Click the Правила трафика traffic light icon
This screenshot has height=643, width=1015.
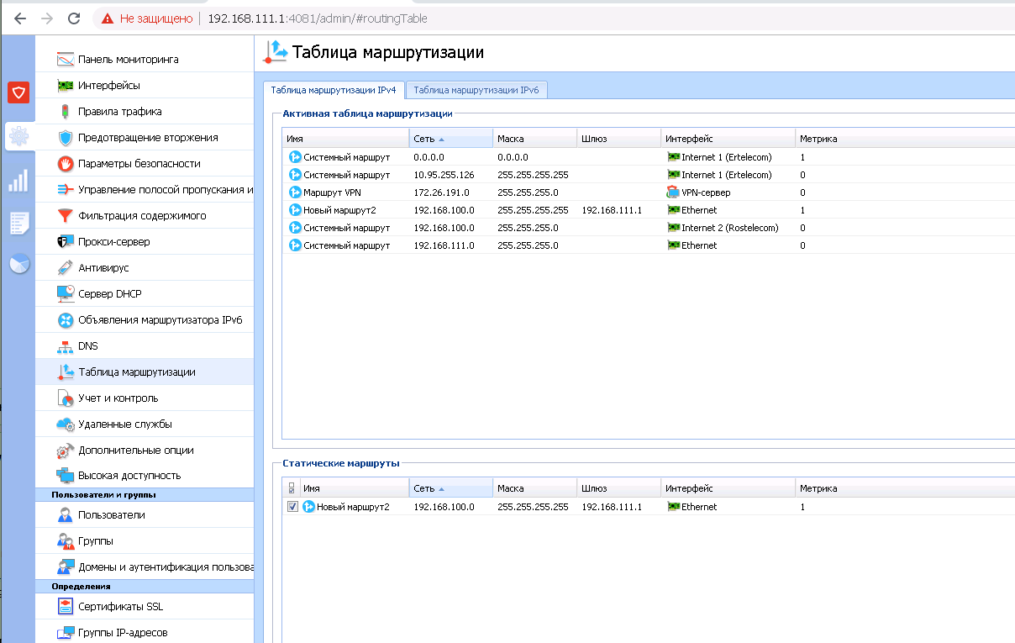coord(66,112)
